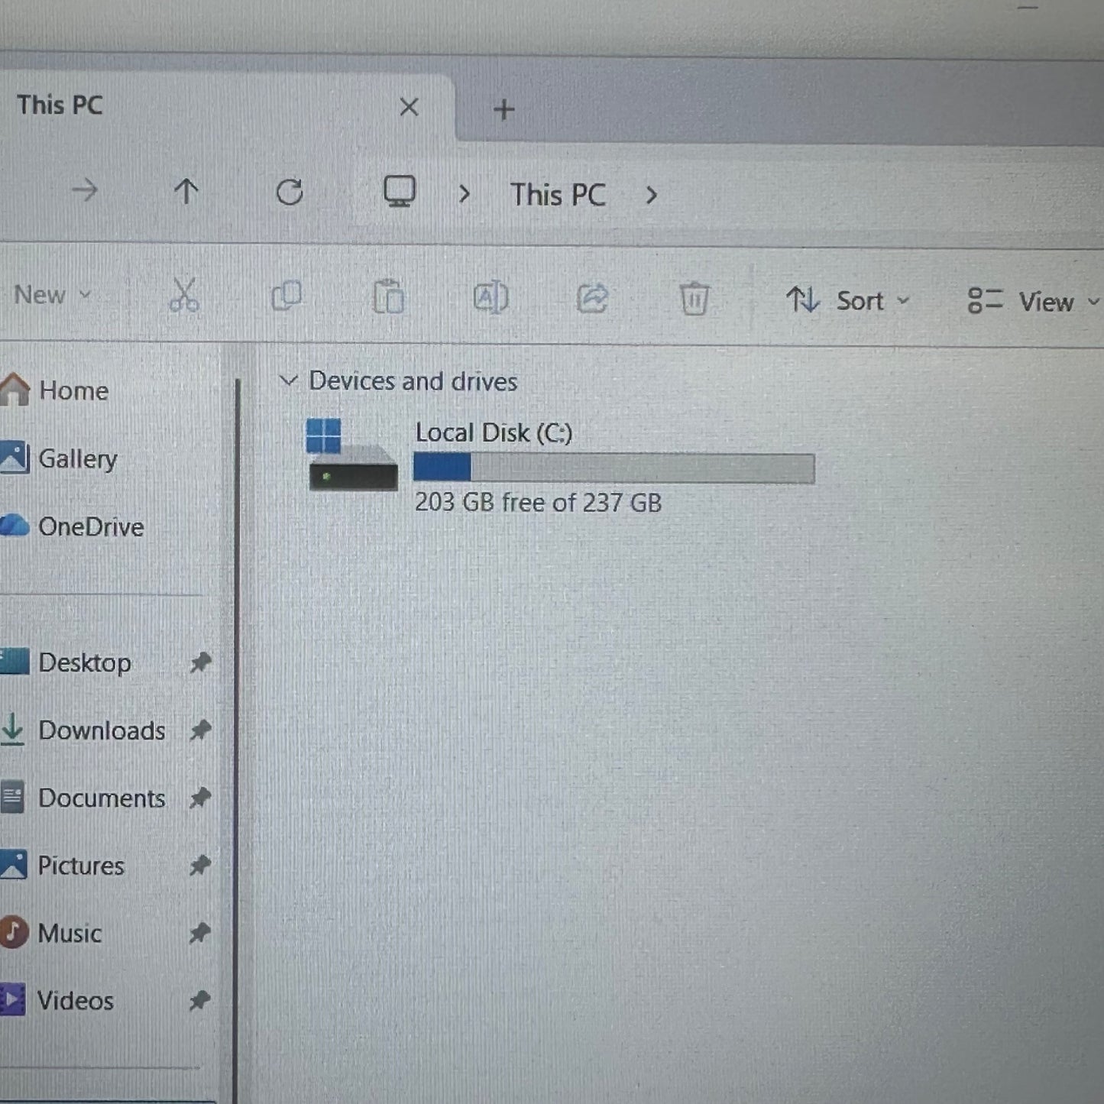The height and width of the screenshot is (1104, 1104).
Task: Click the Copy icon in toolbar
Action: point(287,296)
